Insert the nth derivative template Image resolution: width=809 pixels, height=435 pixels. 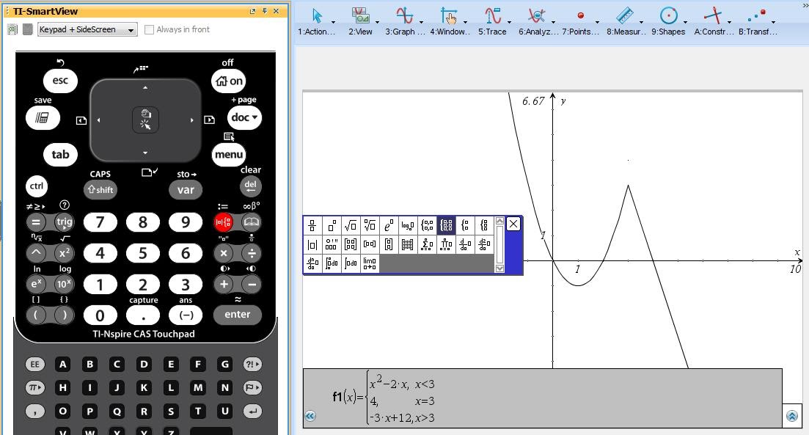312,263
